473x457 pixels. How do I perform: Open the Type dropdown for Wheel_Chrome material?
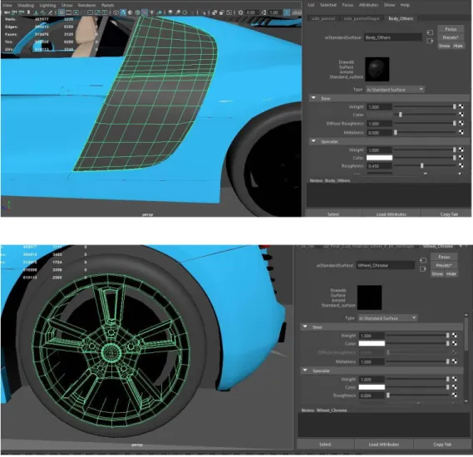tap(387, 318)
